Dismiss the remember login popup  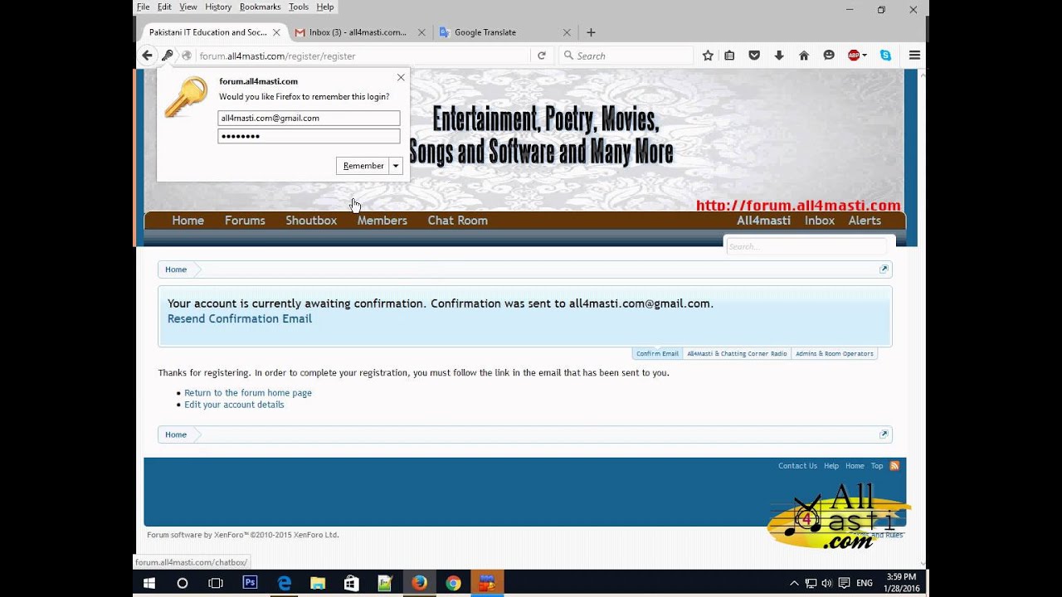(401, 77)
